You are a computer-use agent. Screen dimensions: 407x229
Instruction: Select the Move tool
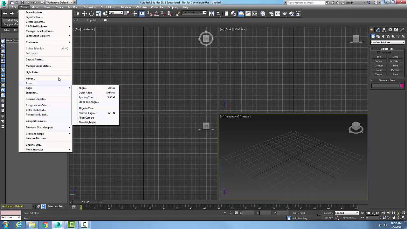click(x=85, y=13)
